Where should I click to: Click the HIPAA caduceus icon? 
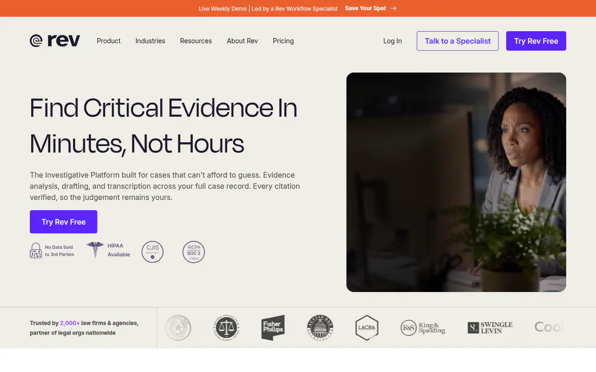pyautogui.click(x=95, y=250)
